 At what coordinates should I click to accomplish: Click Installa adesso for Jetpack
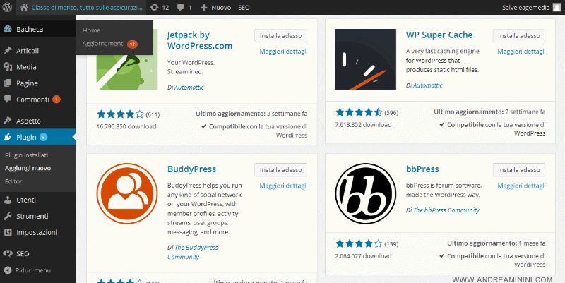pyautogui.click(x=280, y=36)
